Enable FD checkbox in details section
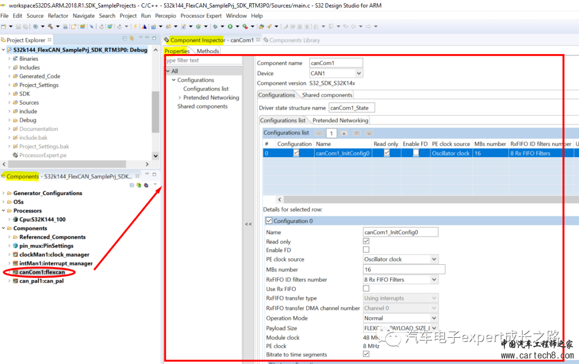 click(x=366, y=250)
